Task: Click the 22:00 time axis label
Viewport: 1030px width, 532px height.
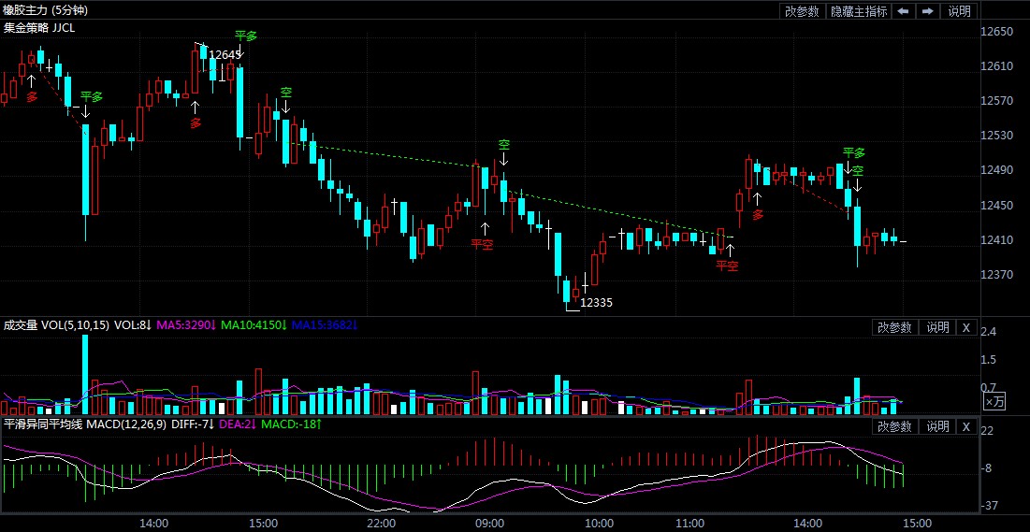Action: (x=381, y=524)
